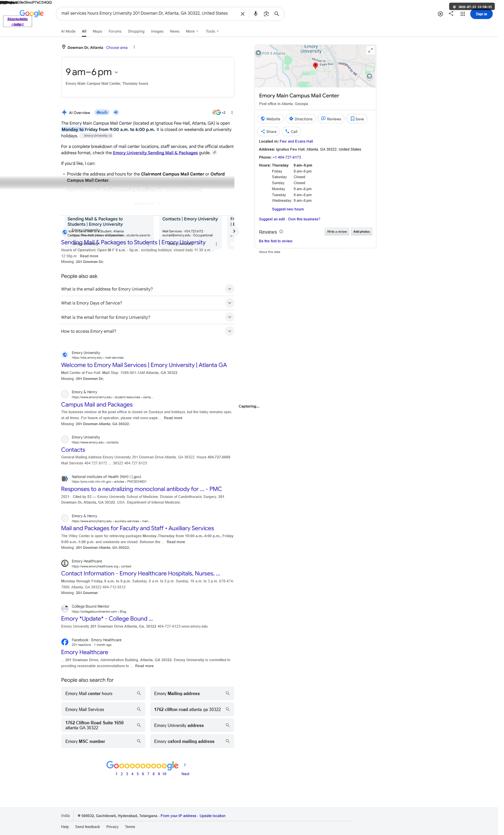The image size is (504, 835).
Task: Open "Campus Mail and Packages" result
Action: [97, 405]
